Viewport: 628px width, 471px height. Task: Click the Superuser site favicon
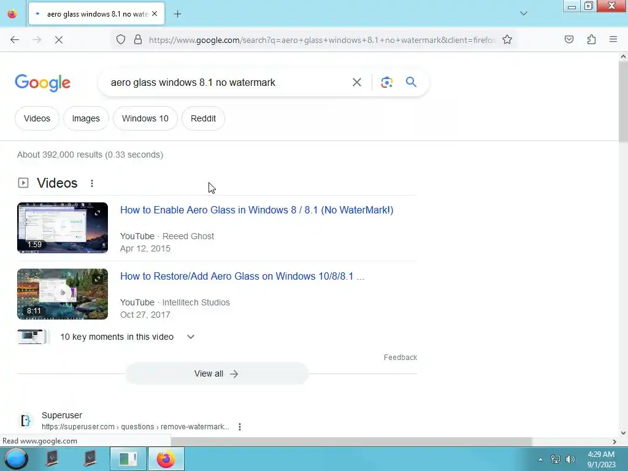click(x=25, y=421)
